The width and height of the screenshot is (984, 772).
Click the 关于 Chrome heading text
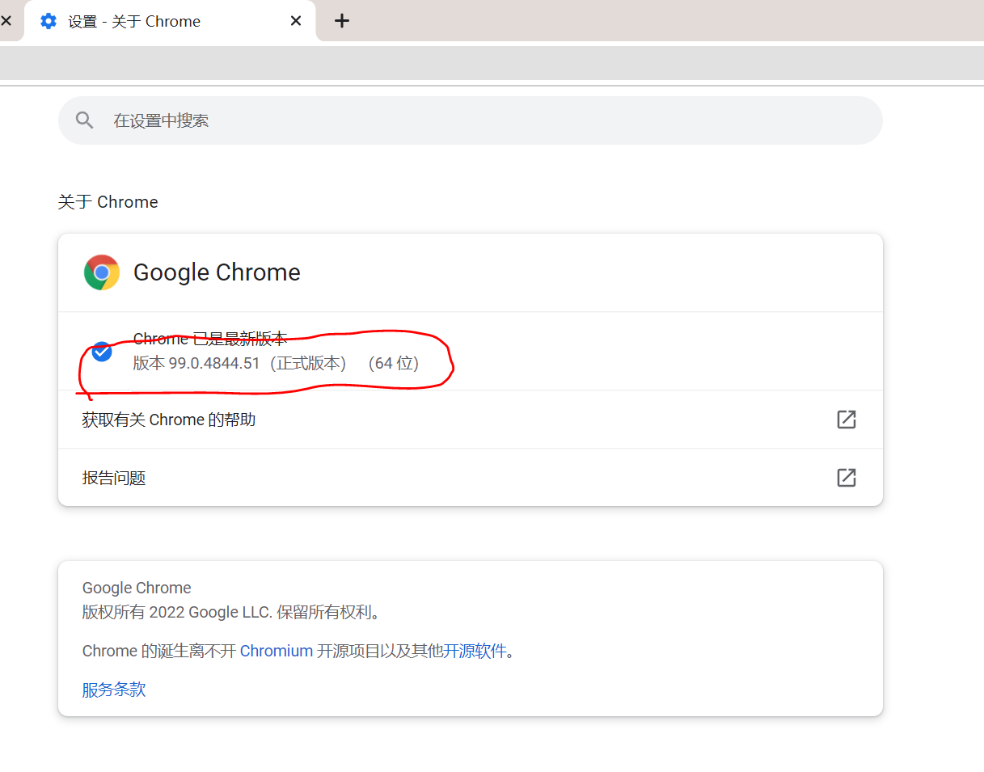tap(108, 202)
